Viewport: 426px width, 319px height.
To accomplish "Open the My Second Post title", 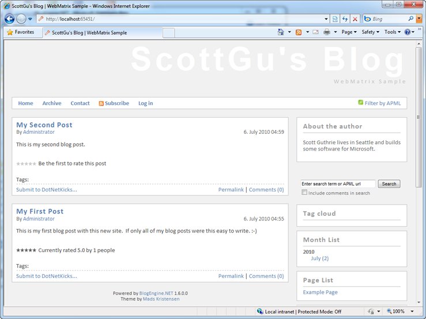I will point(44,125).
